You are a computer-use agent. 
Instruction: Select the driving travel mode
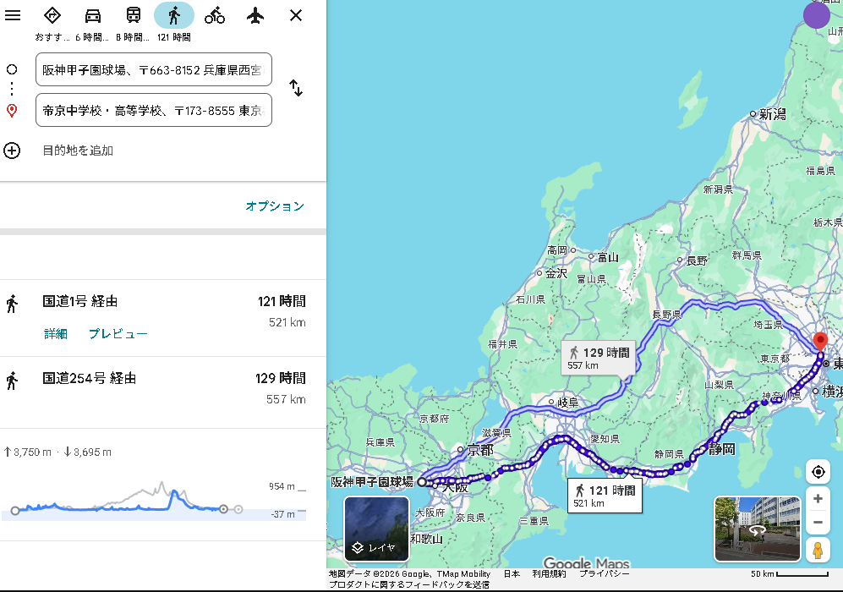[x=93, y=15]
